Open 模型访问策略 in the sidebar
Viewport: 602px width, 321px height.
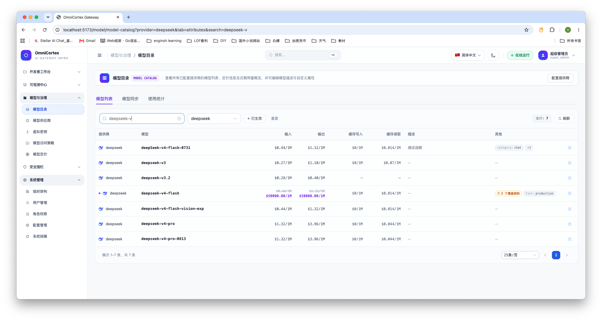[x=53, y=143]
